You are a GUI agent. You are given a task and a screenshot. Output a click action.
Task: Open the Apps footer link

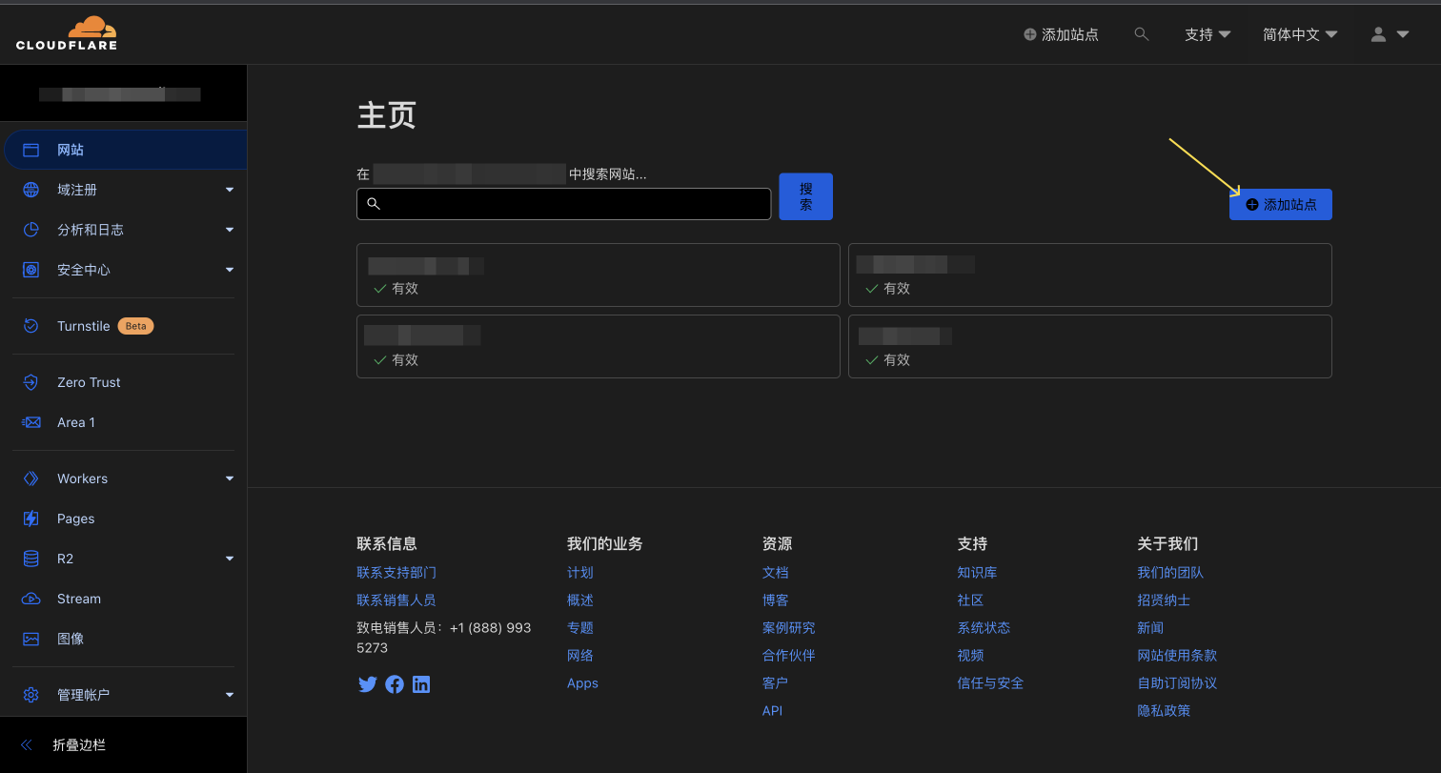[x=582, y=683]
